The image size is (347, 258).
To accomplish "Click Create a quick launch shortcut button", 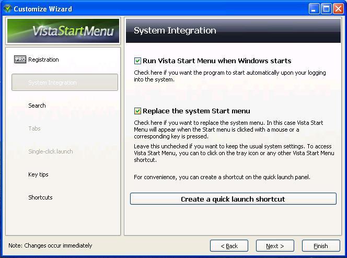I will 233,199.
